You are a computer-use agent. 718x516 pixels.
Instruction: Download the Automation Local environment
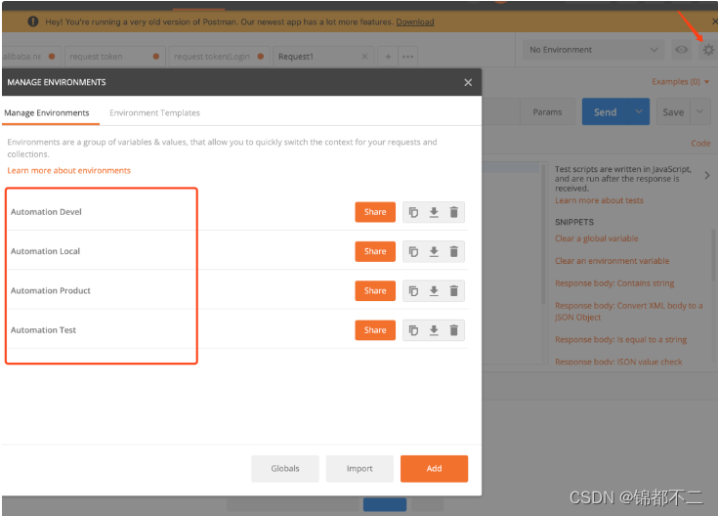(x=434, y=251)
